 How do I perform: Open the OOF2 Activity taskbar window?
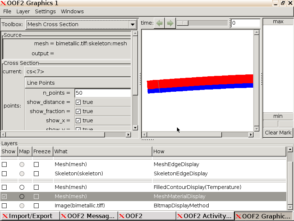click(205, 216)
